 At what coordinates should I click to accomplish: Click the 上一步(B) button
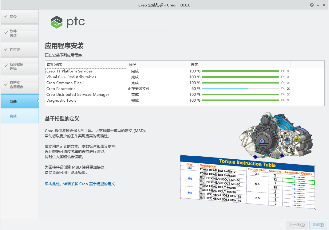(x=297, y=225)
